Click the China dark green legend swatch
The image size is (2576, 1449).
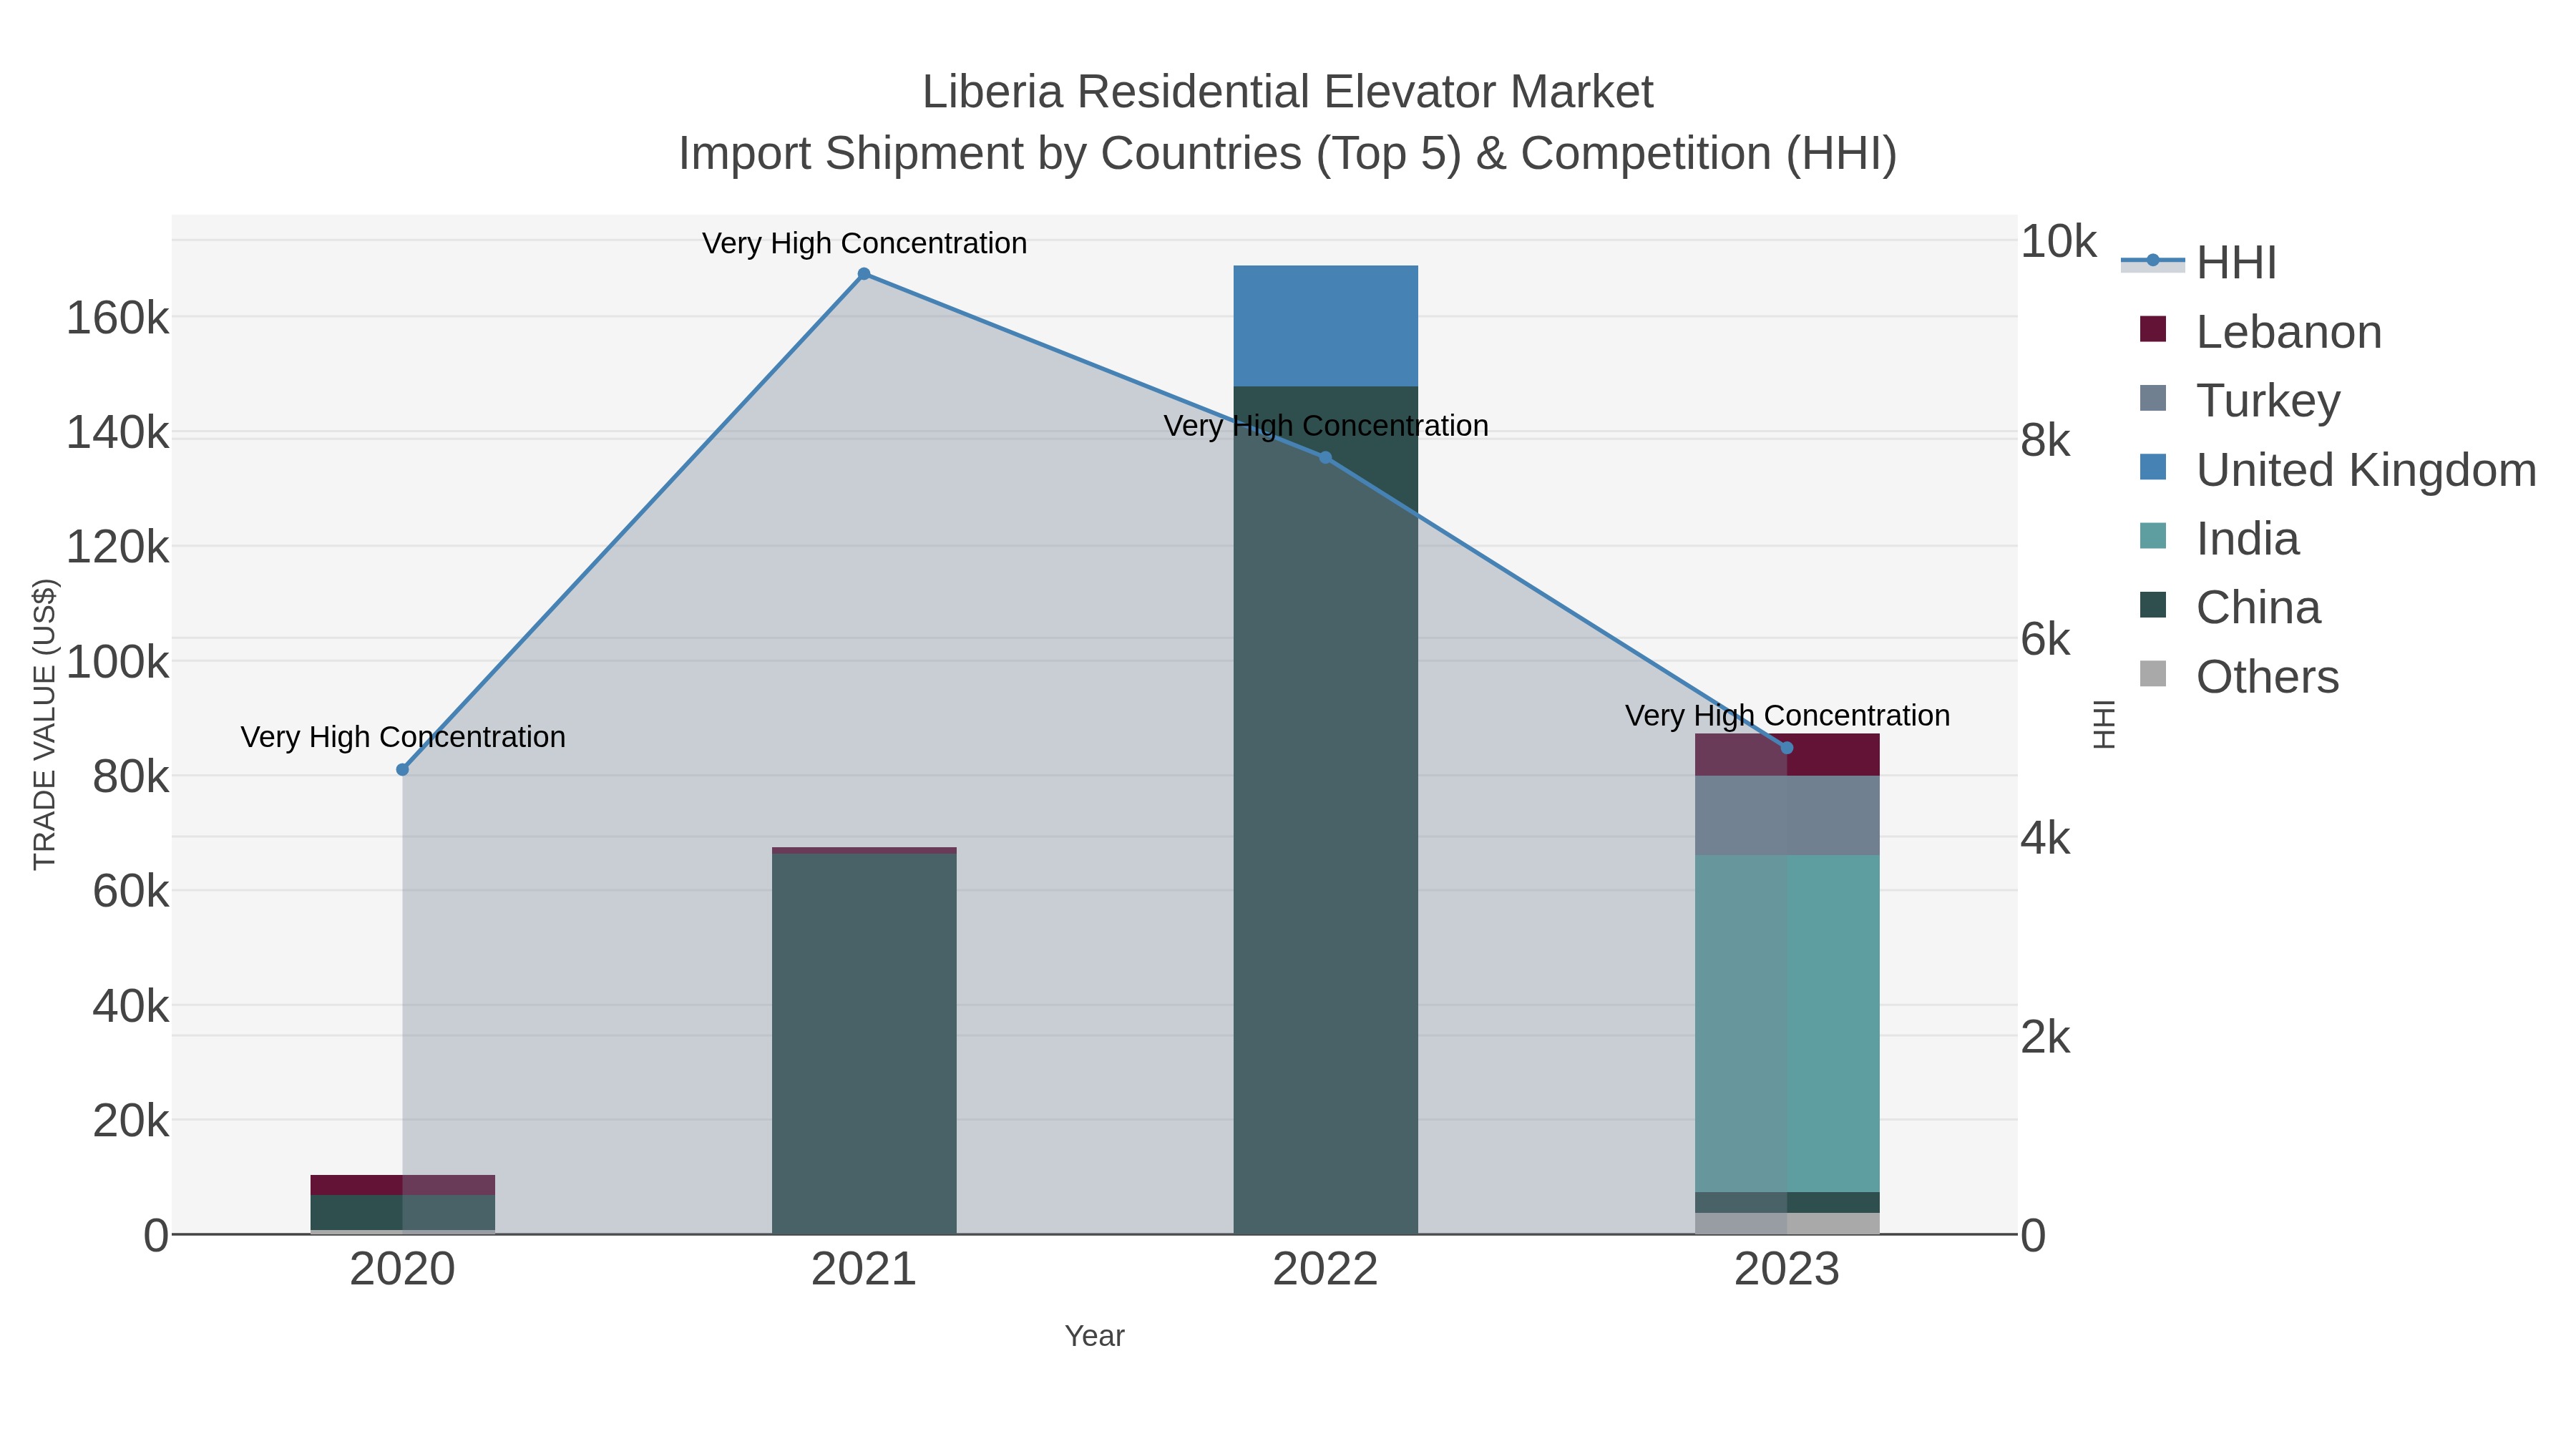pos(2153,605)
